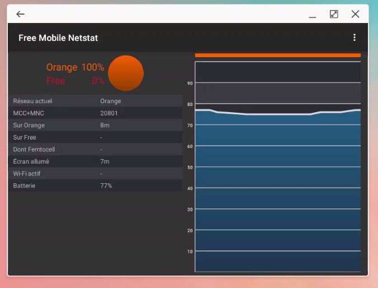Click the 50 axis label on chart
Screen dimensions: 378x288
[x=190, y=168]
